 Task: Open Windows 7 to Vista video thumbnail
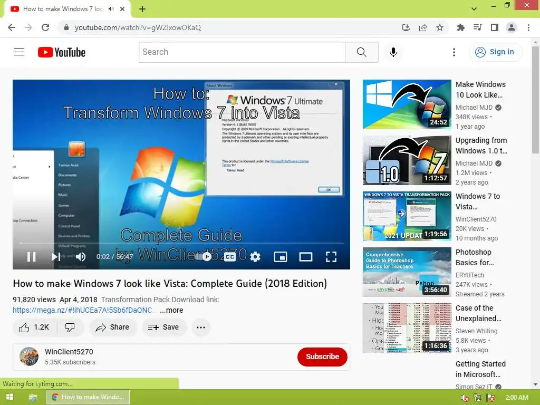click(x=407, y=216)
